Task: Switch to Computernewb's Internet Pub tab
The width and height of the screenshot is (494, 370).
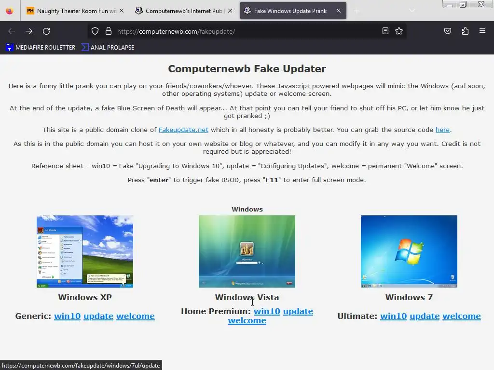Action: (183, 11)
